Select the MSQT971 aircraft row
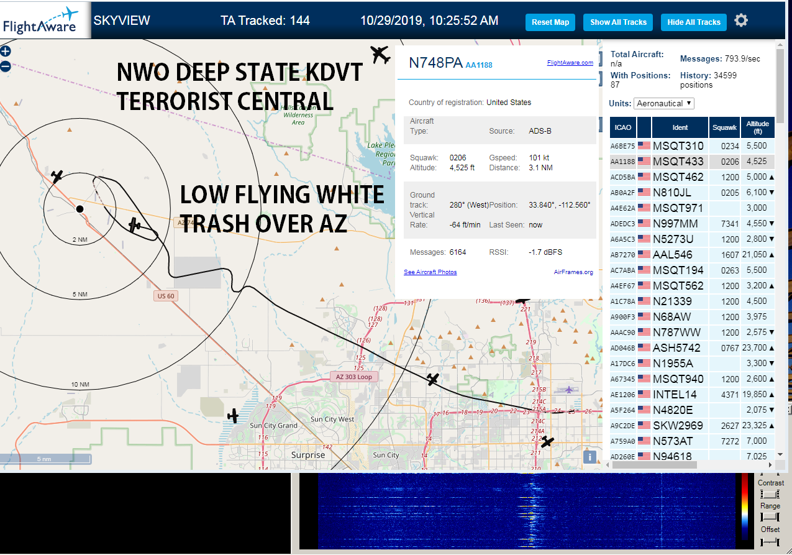 pyautogui.click(x=692, y=208)
